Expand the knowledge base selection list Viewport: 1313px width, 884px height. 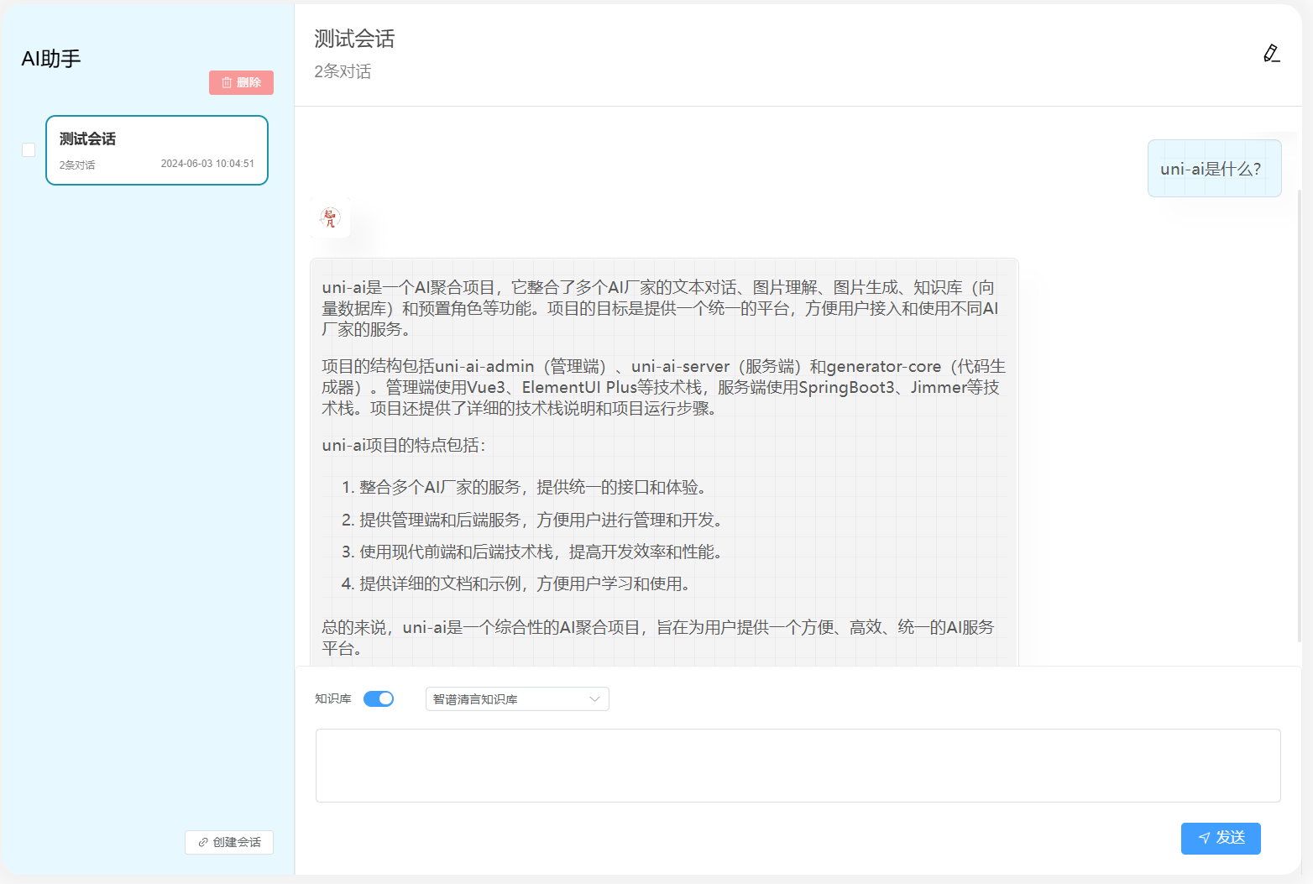click(516, 698)
